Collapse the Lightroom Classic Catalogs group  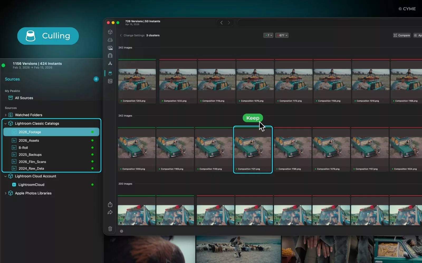[6, 123]
